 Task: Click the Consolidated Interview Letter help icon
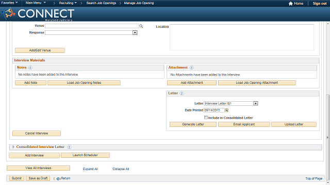coord(69,147)
